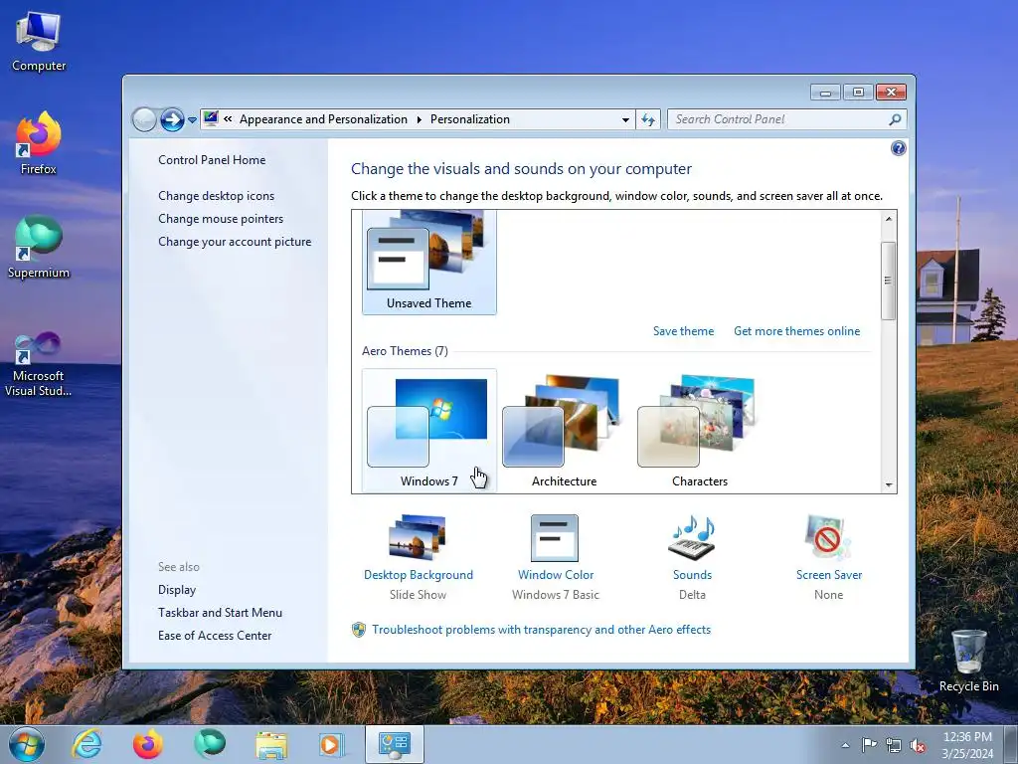
Task: Click the muted volume tray icon
Action: [x=918, y=746]
